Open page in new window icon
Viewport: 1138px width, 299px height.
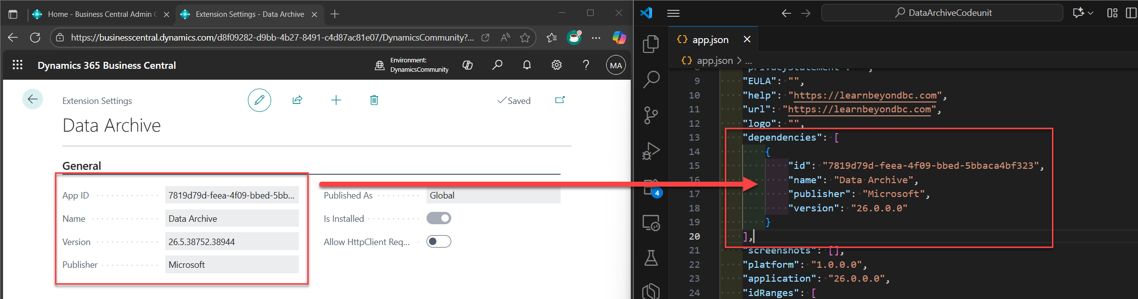click(560, 100)
